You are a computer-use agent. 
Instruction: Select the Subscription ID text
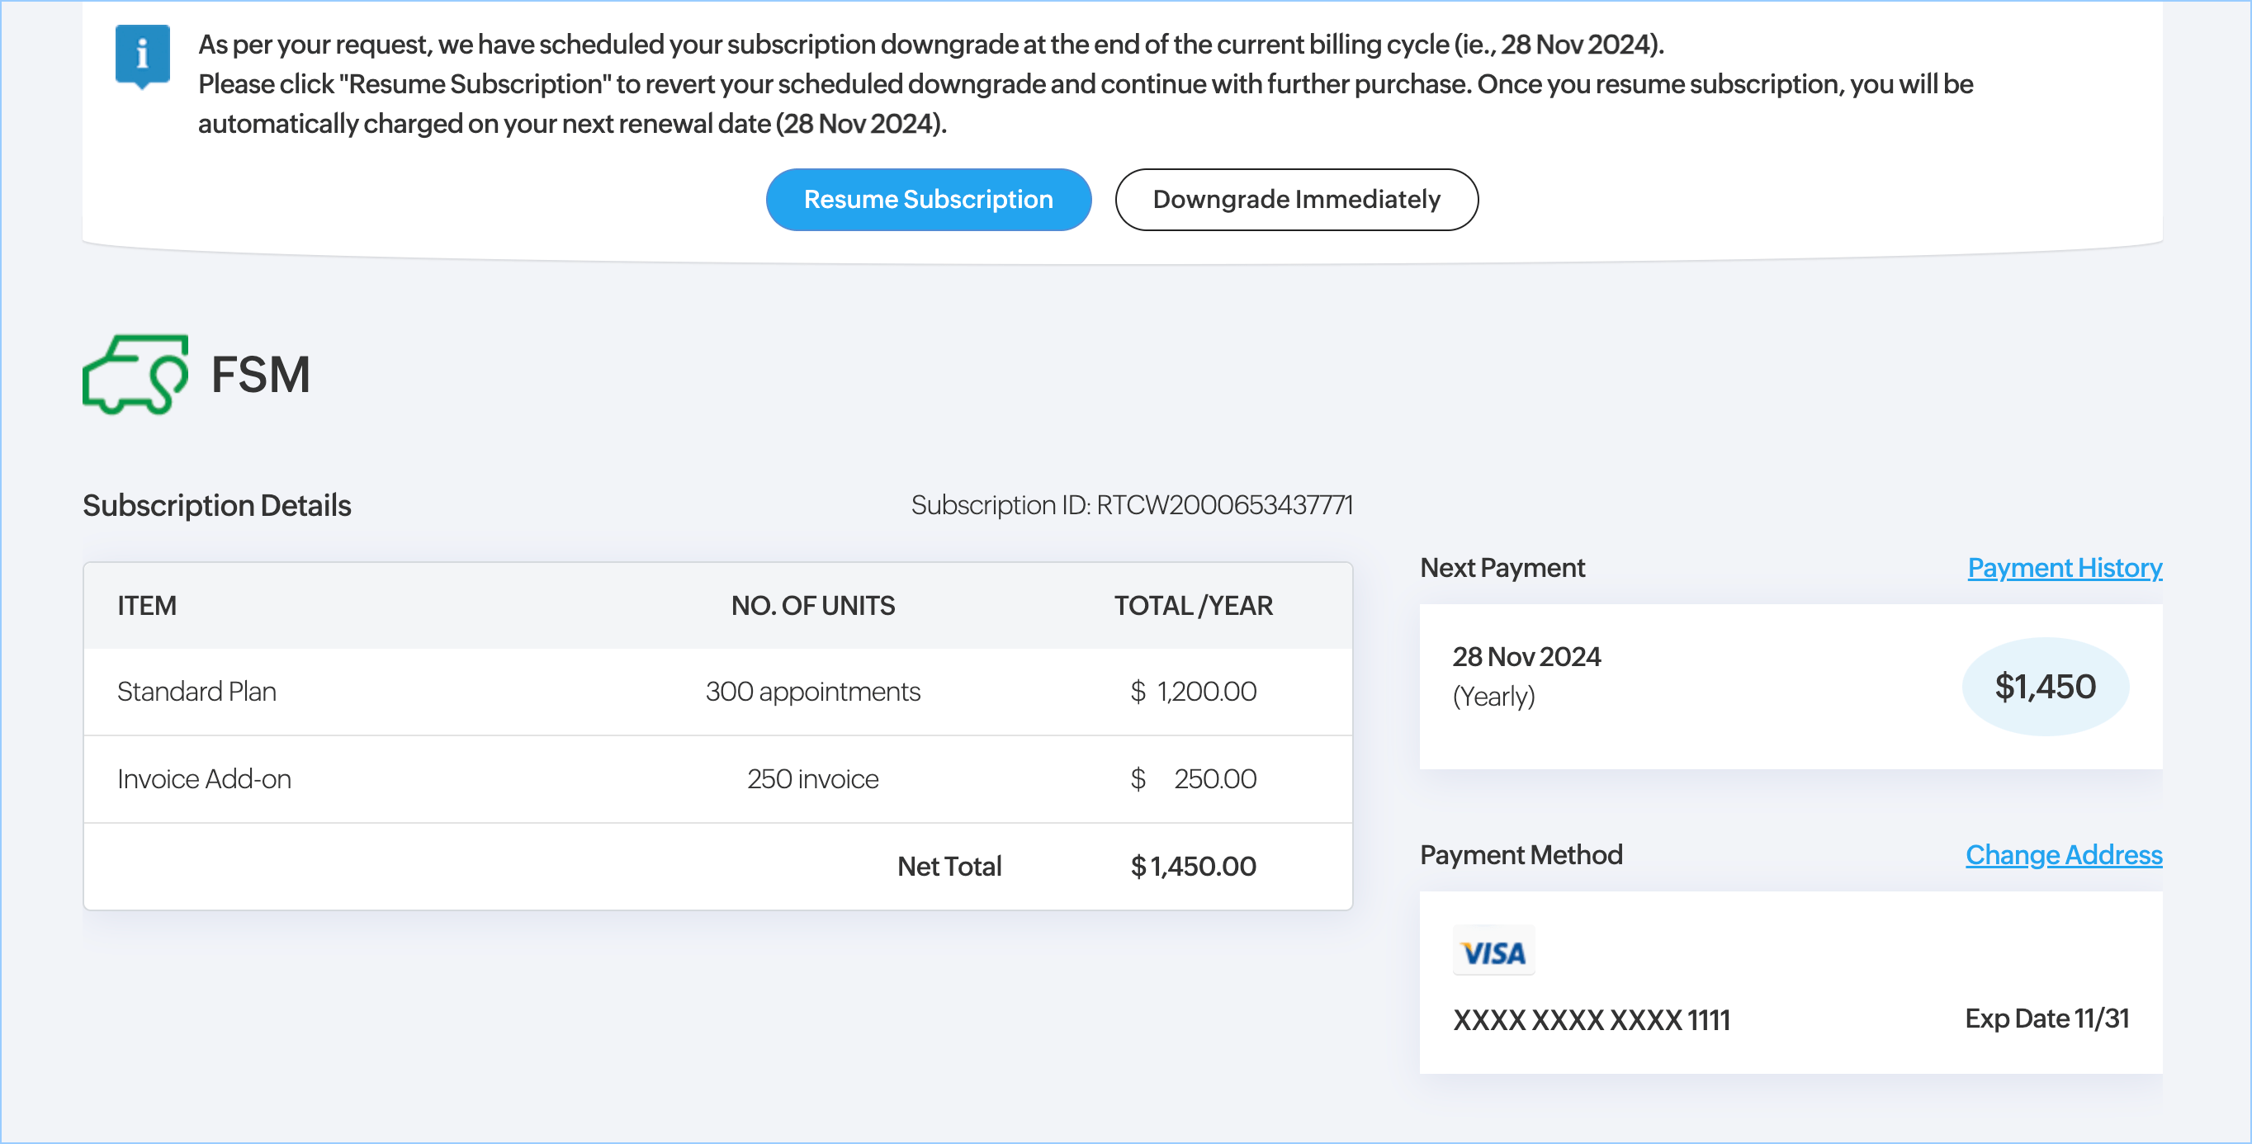(x=1131, y=505)
